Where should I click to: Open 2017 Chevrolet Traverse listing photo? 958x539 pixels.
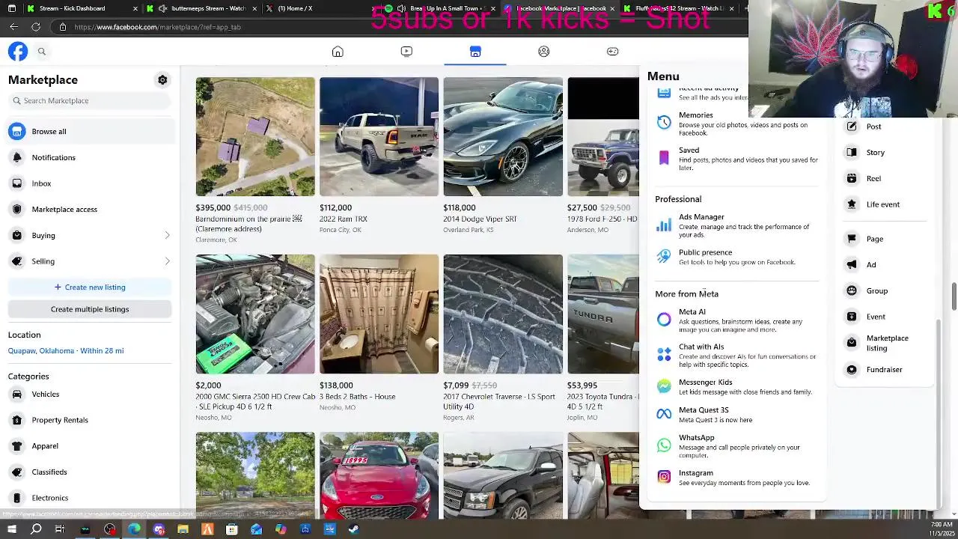click(503, 314)
